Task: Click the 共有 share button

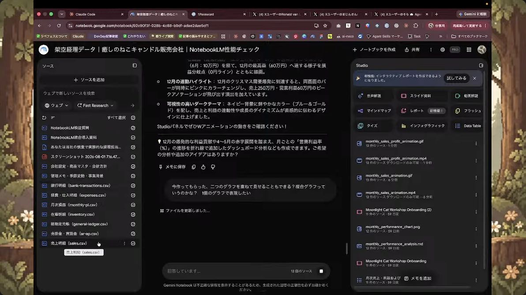Action: pyautogui.click(x=412, y=50)
